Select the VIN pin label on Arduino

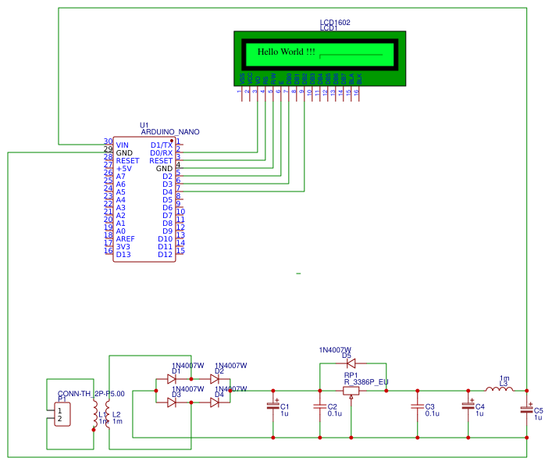click(122, 145)
